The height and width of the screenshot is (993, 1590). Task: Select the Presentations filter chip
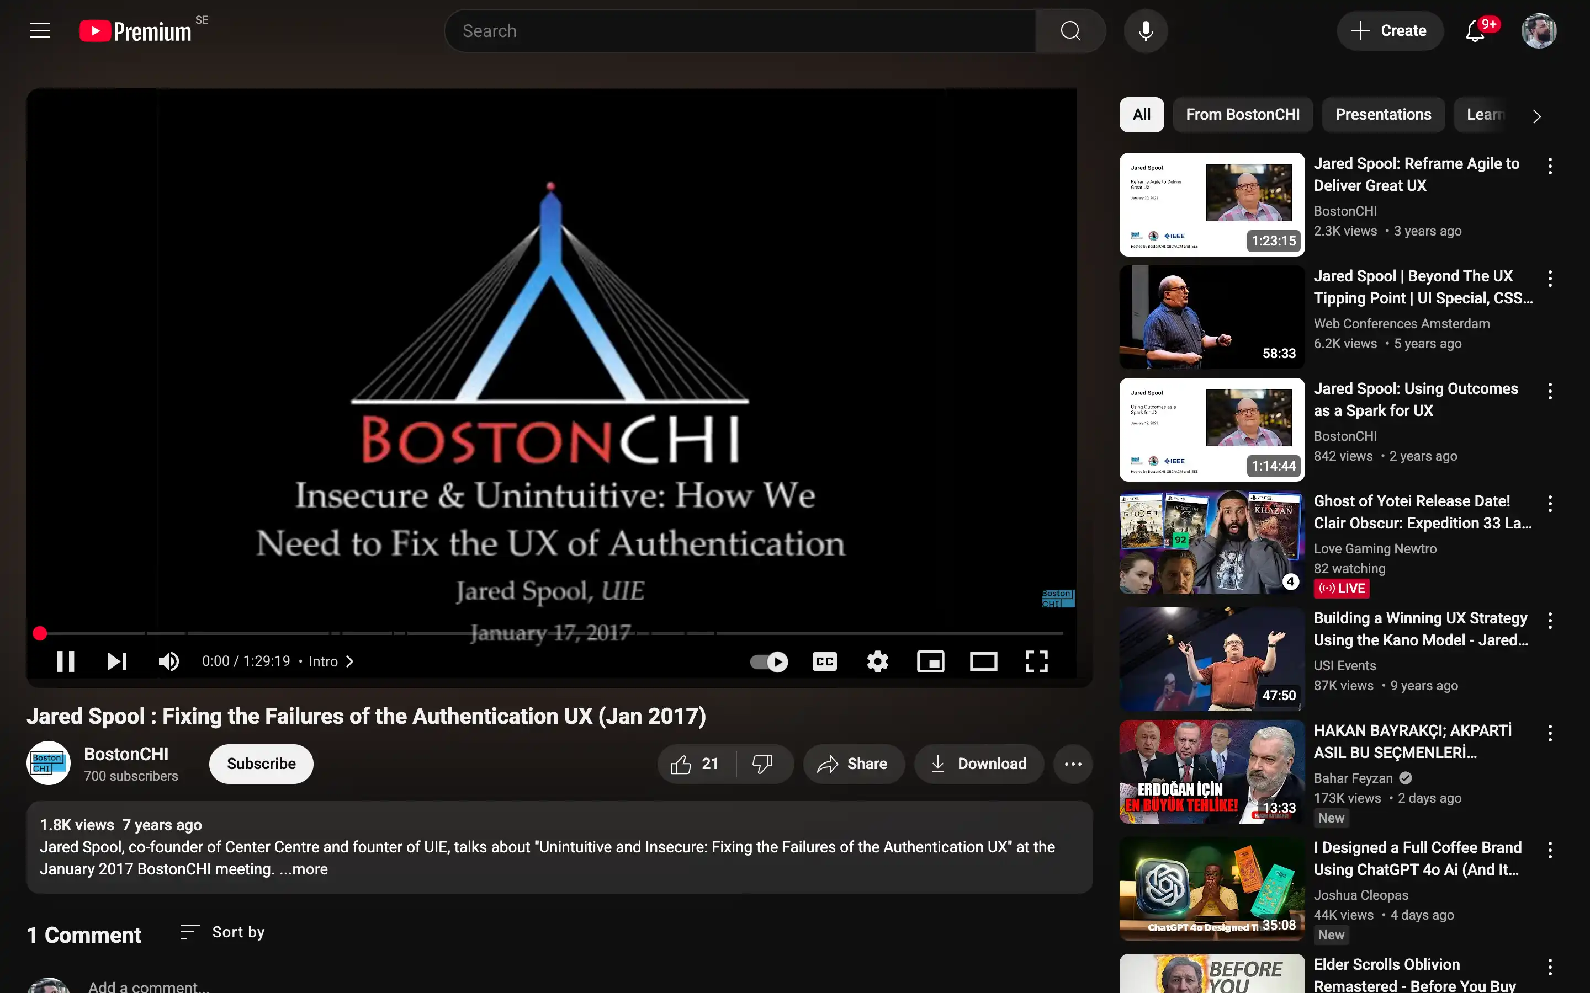(x=1382, y=114)
